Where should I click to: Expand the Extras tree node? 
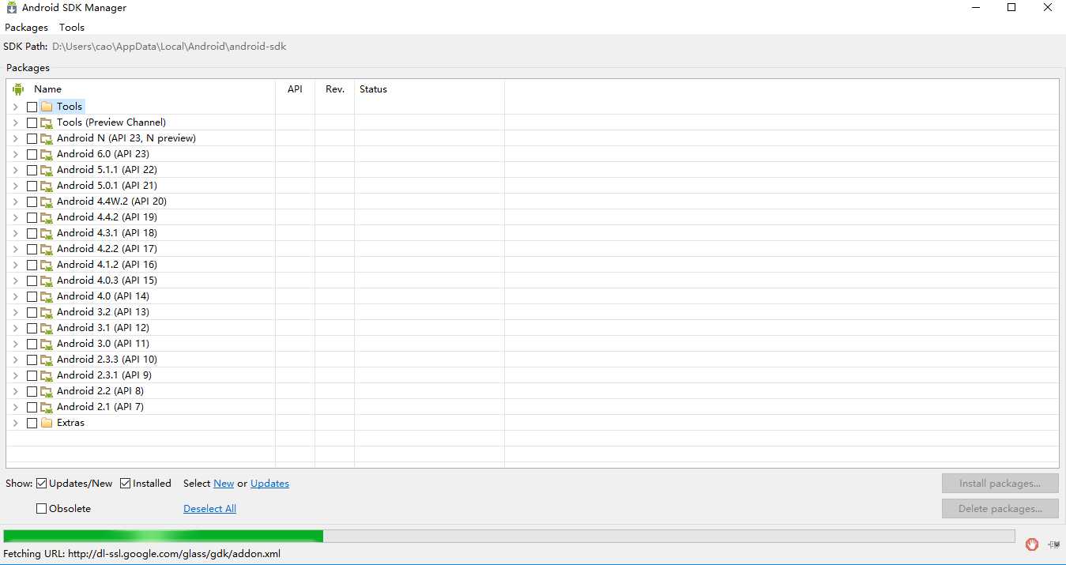click(x=15, y=423)
